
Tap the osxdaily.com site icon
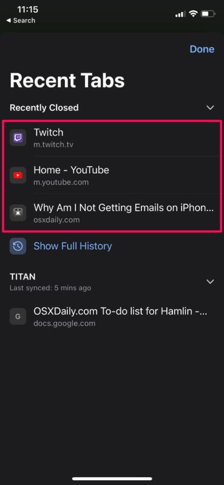18,213
